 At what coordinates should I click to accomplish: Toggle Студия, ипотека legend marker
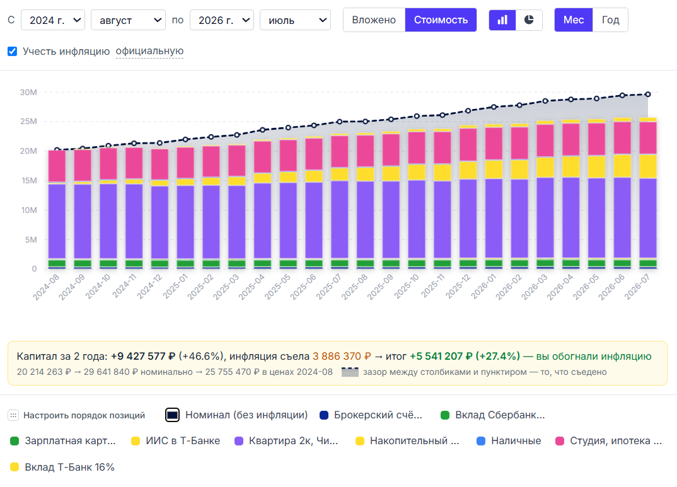(560, 441)
